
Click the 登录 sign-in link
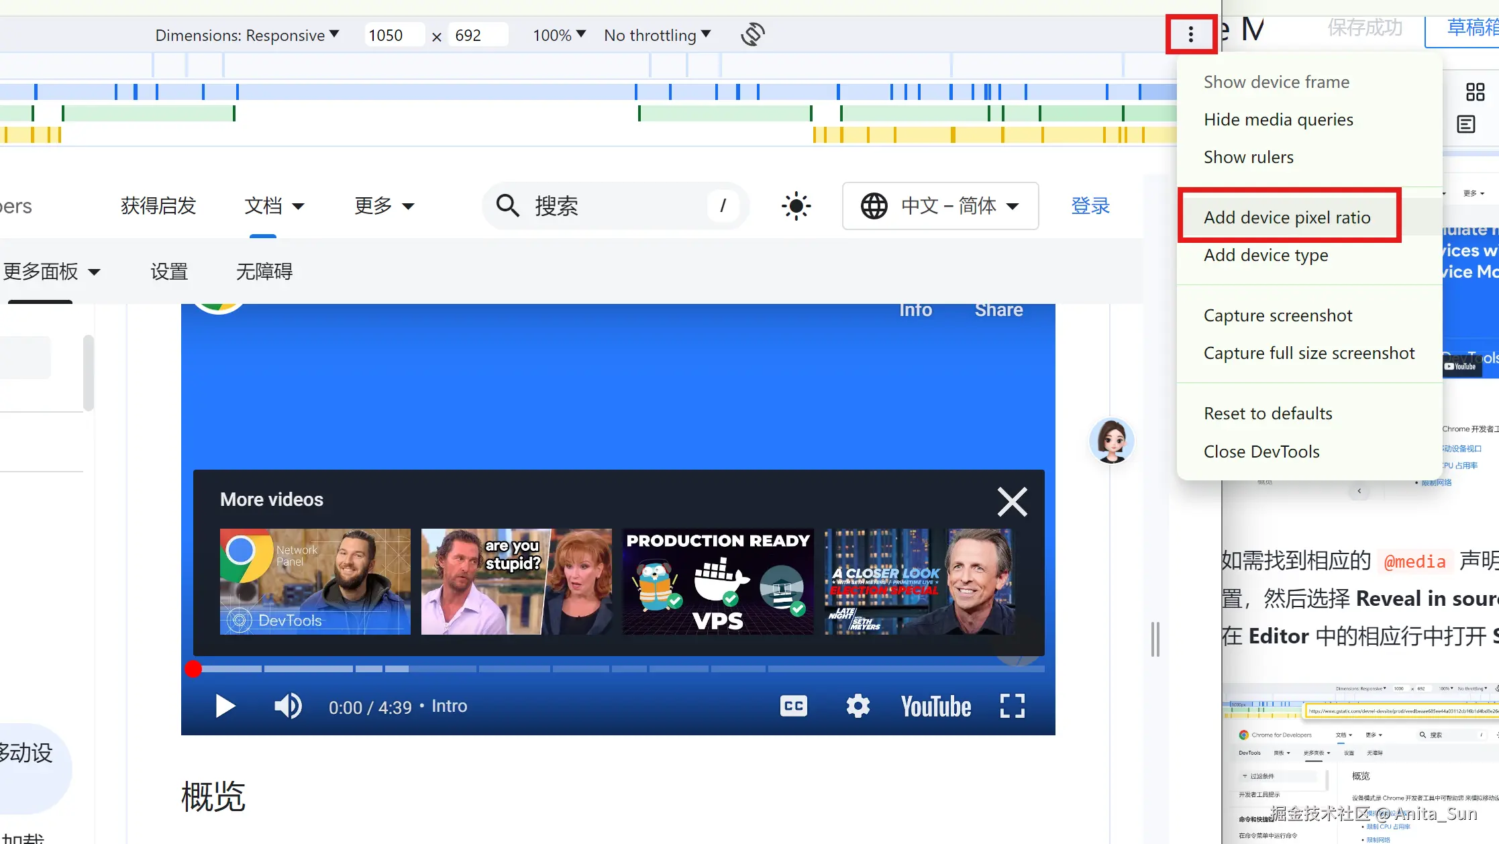pyautogui.click(x=1090, y=206)
